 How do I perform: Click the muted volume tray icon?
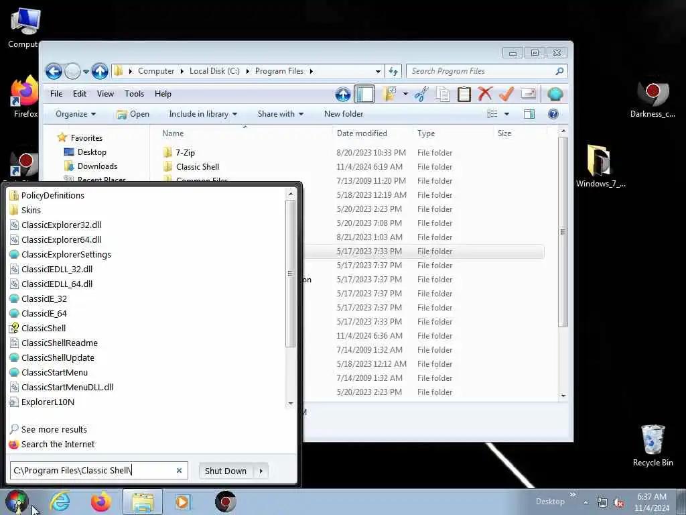tap(618, 503)
